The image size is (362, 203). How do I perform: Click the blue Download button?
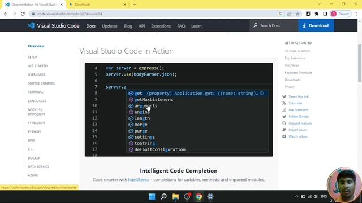point(316,25)
